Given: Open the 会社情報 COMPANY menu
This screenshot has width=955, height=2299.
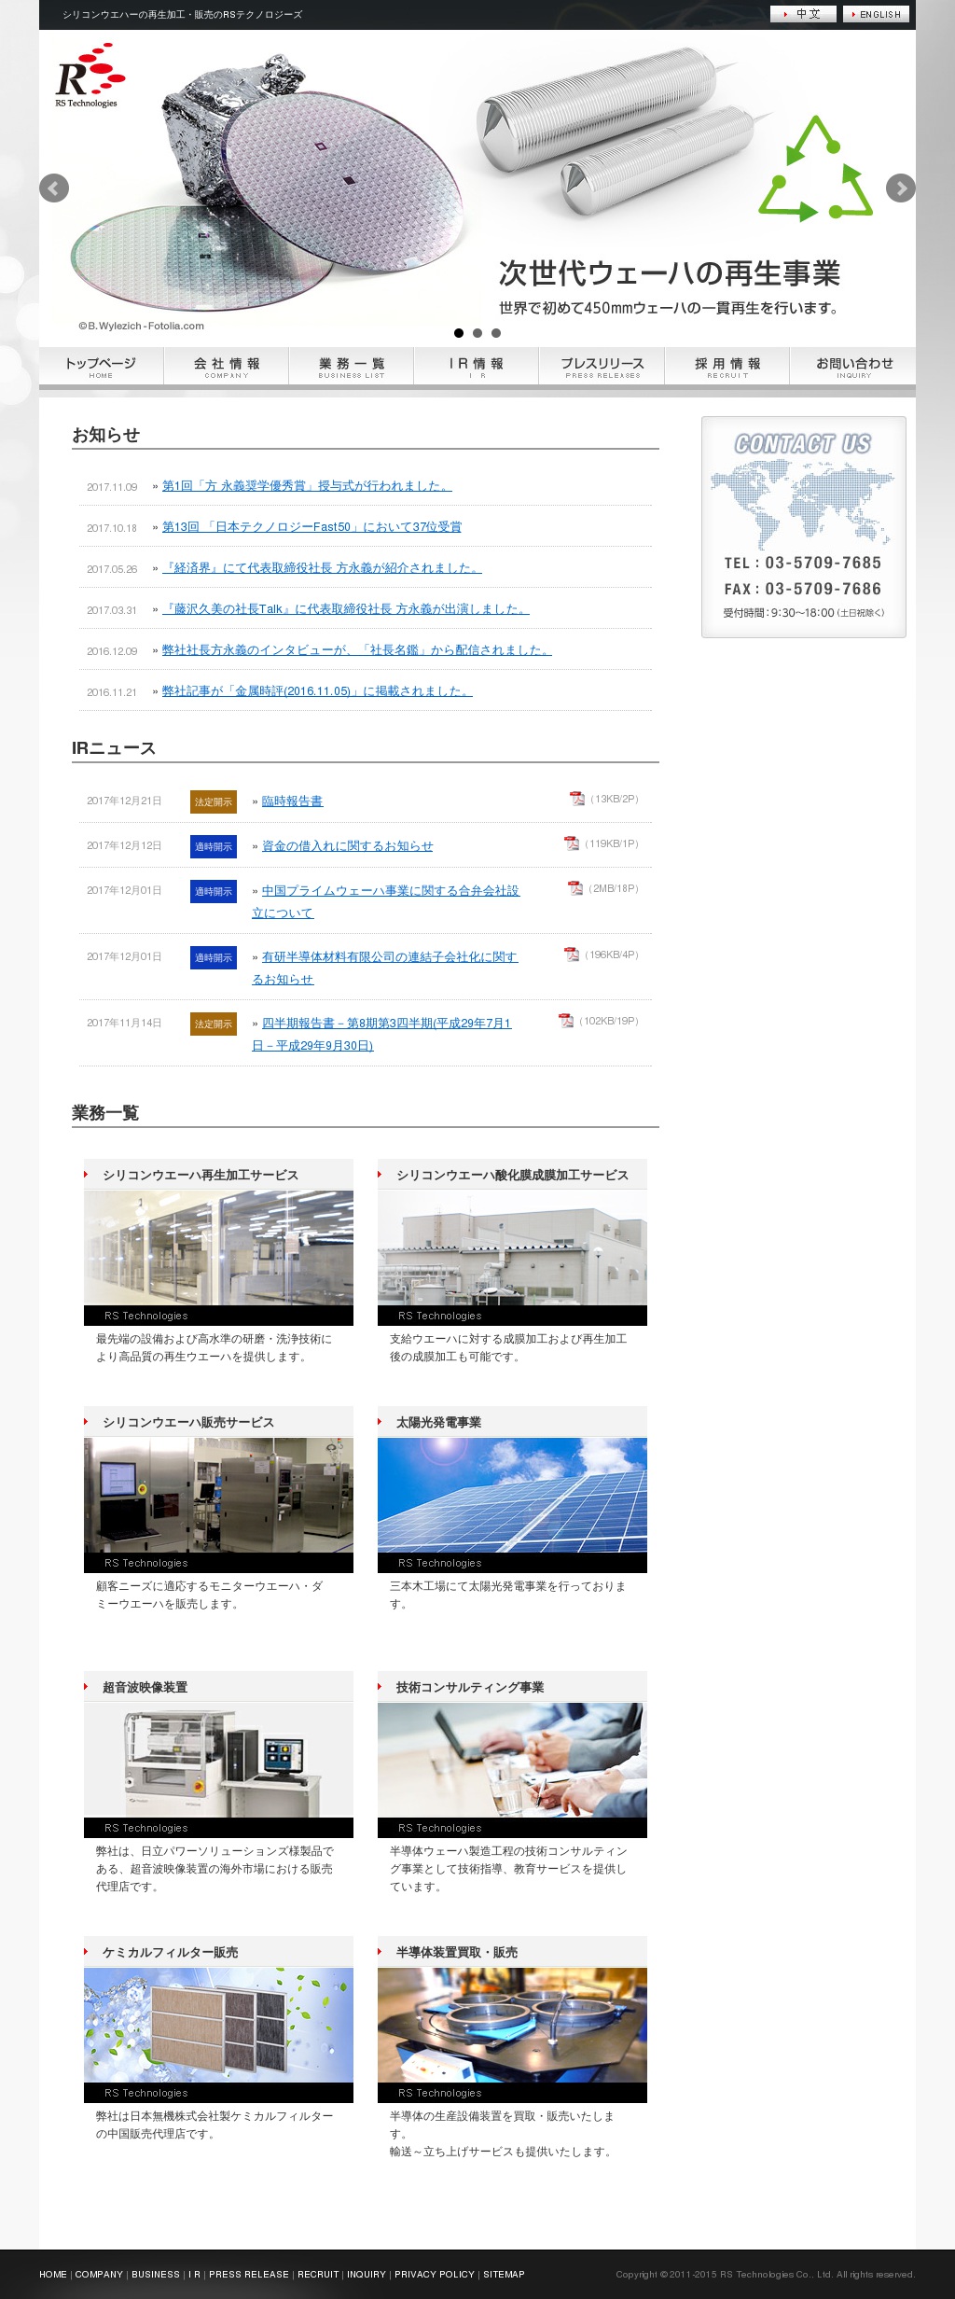Looking at the screenshot, I should [x=227, y=367].
